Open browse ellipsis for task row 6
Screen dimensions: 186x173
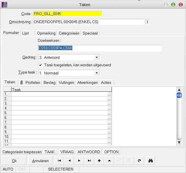(x=109, y=118)
